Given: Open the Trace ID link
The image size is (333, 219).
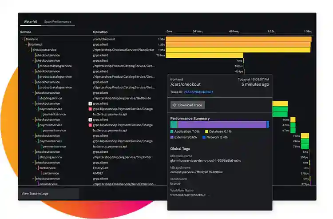Looking at the screenshot, I should (198, 92).
